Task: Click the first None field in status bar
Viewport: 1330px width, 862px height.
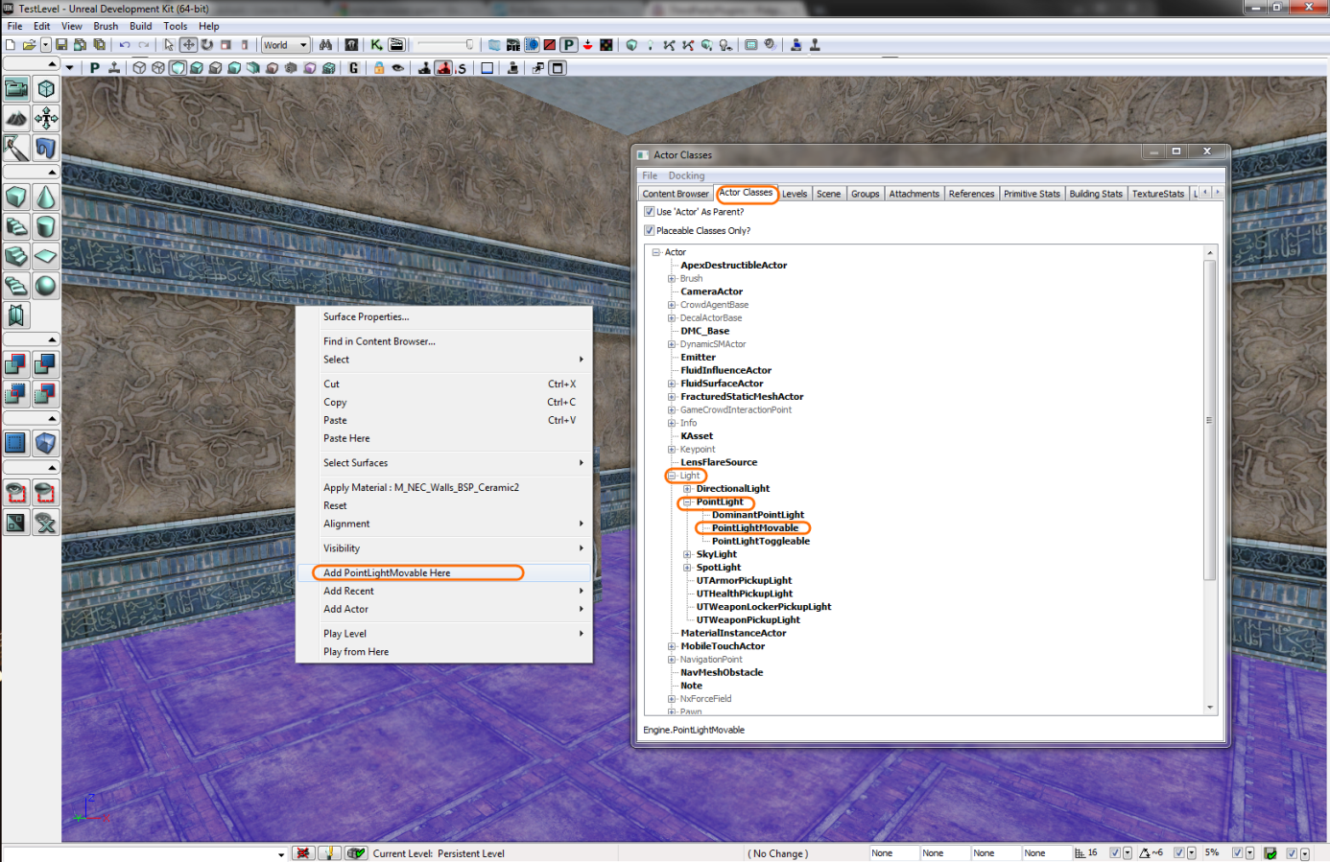Action: [x=893, y=853]
